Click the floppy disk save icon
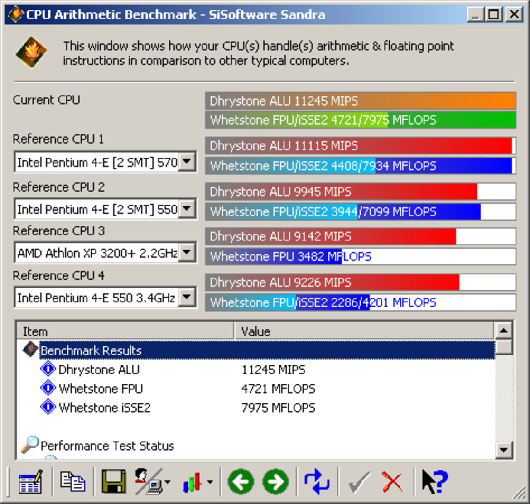The height and width of the screenshot is (504, 530). (114, 481)
